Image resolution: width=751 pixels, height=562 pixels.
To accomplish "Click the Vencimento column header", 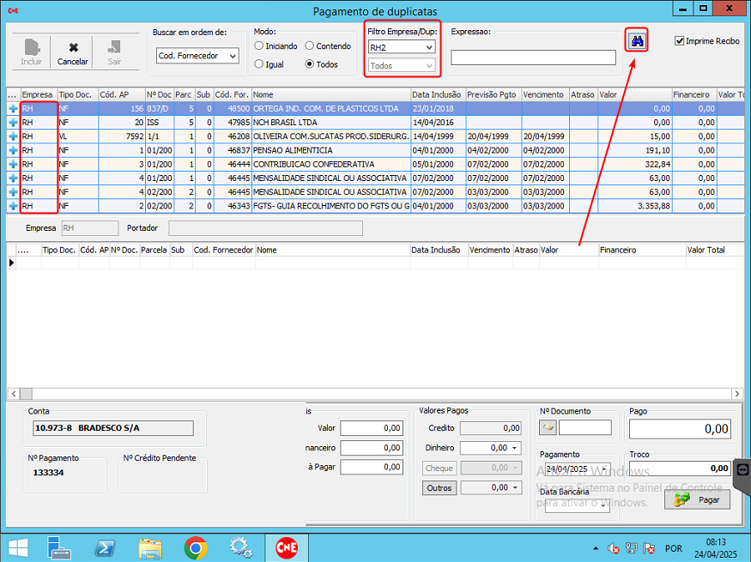I will click(542, 94).
